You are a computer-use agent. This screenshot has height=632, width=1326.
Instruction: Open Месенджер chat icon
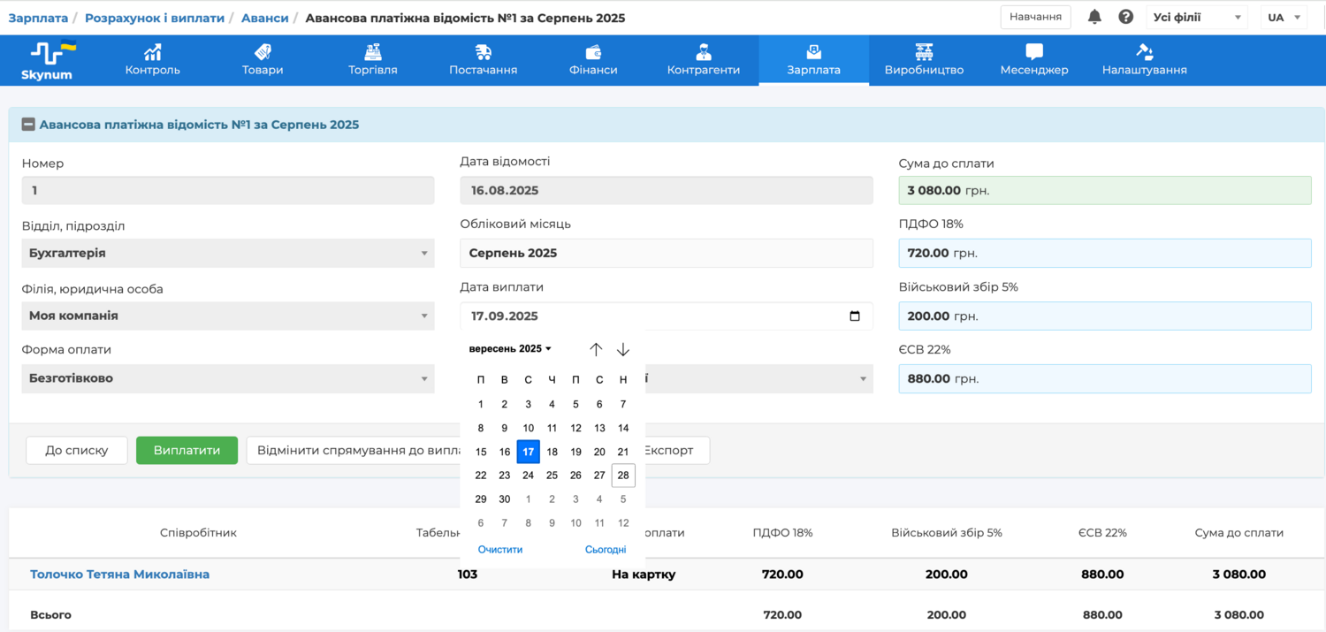coord(1034,52)
